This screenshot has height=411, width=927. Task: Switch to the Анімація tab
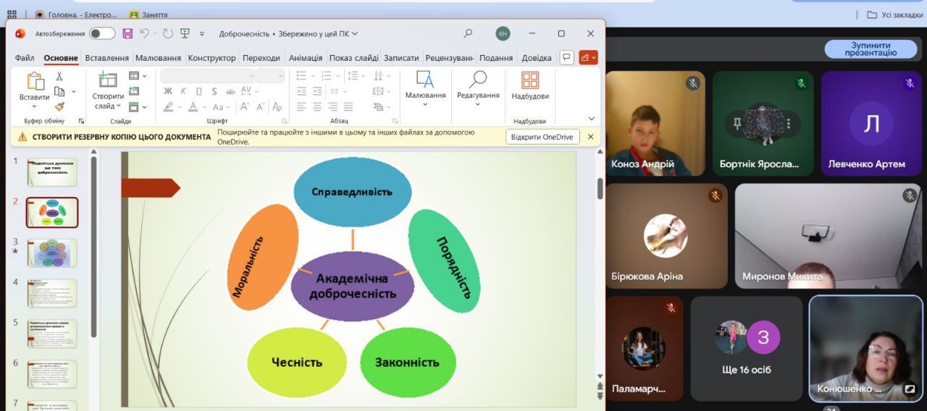305,58
